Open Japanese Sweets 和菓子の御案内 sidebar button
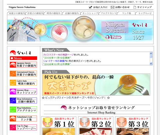This screenshot has width=160, height=135. (x=23, y=65)
